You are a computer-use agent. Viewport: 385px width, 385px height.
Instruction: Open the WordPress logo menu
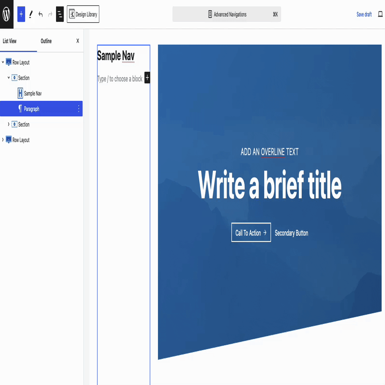(x=7, y=14)
